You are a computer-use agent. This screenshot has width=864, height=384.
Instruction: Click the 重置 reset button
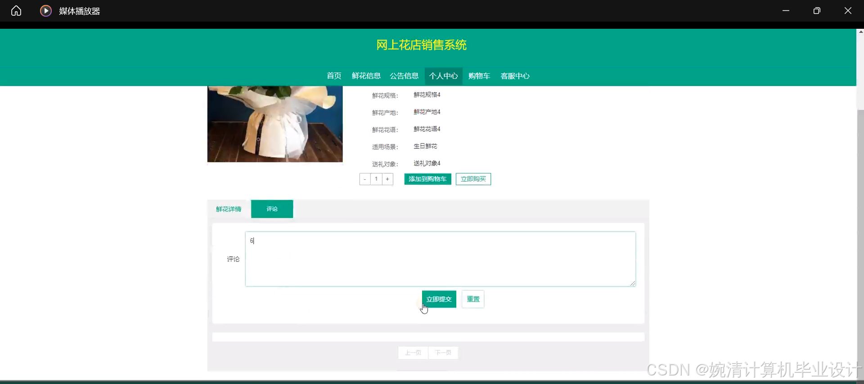(473, 299)
